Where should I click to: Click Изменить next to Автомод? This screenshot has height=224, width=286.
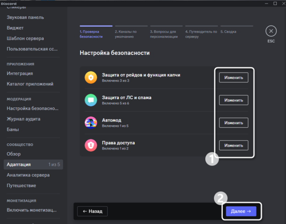234,123
